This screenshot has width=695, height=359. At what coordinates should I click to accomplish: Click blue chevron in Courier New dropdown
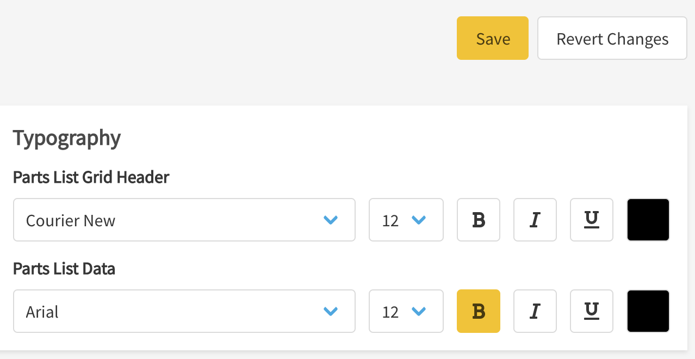pyautogui.click(x=331, y=220)
